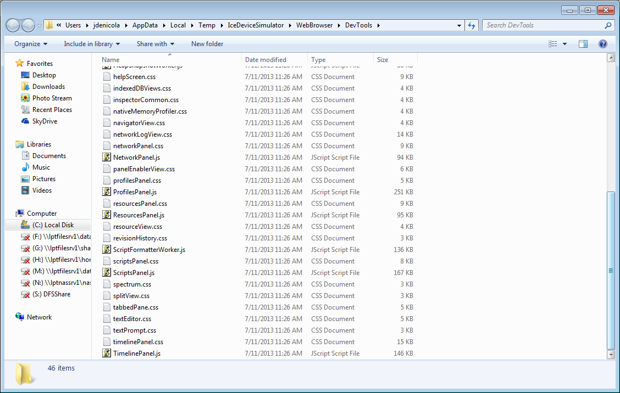
Task: Select the NetworkPanel.js script file icon
Action: 107,157
